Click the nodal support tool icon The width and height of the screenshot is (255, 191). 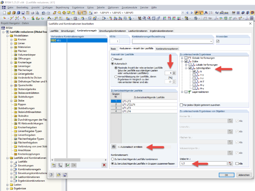pyautogui.click(x=33, y=18)
